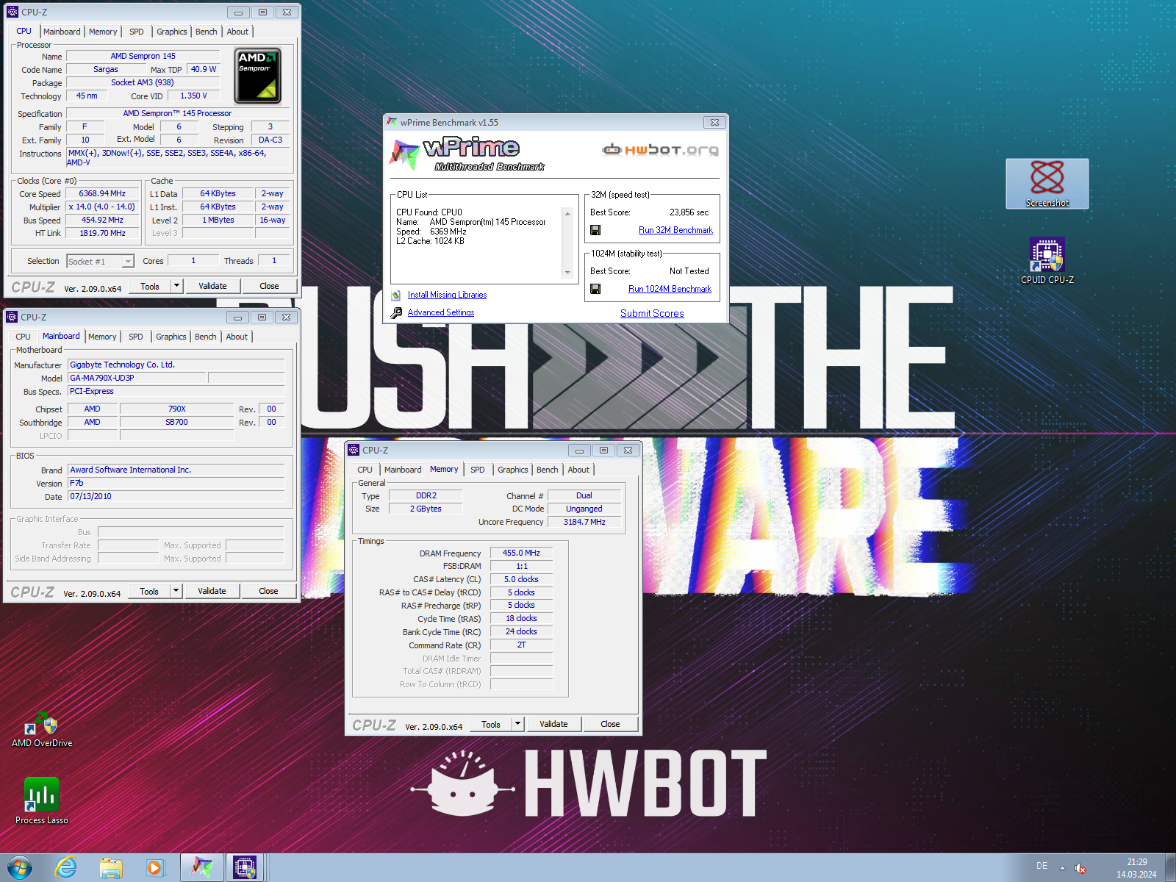Open Windows Explorer folder in the taskbar

tap(111, 867)
